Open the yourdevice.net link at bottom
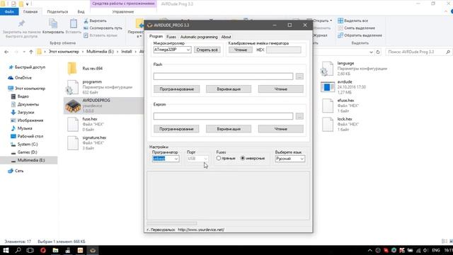Screen dimensions: 453x255 tap(201, 229)
